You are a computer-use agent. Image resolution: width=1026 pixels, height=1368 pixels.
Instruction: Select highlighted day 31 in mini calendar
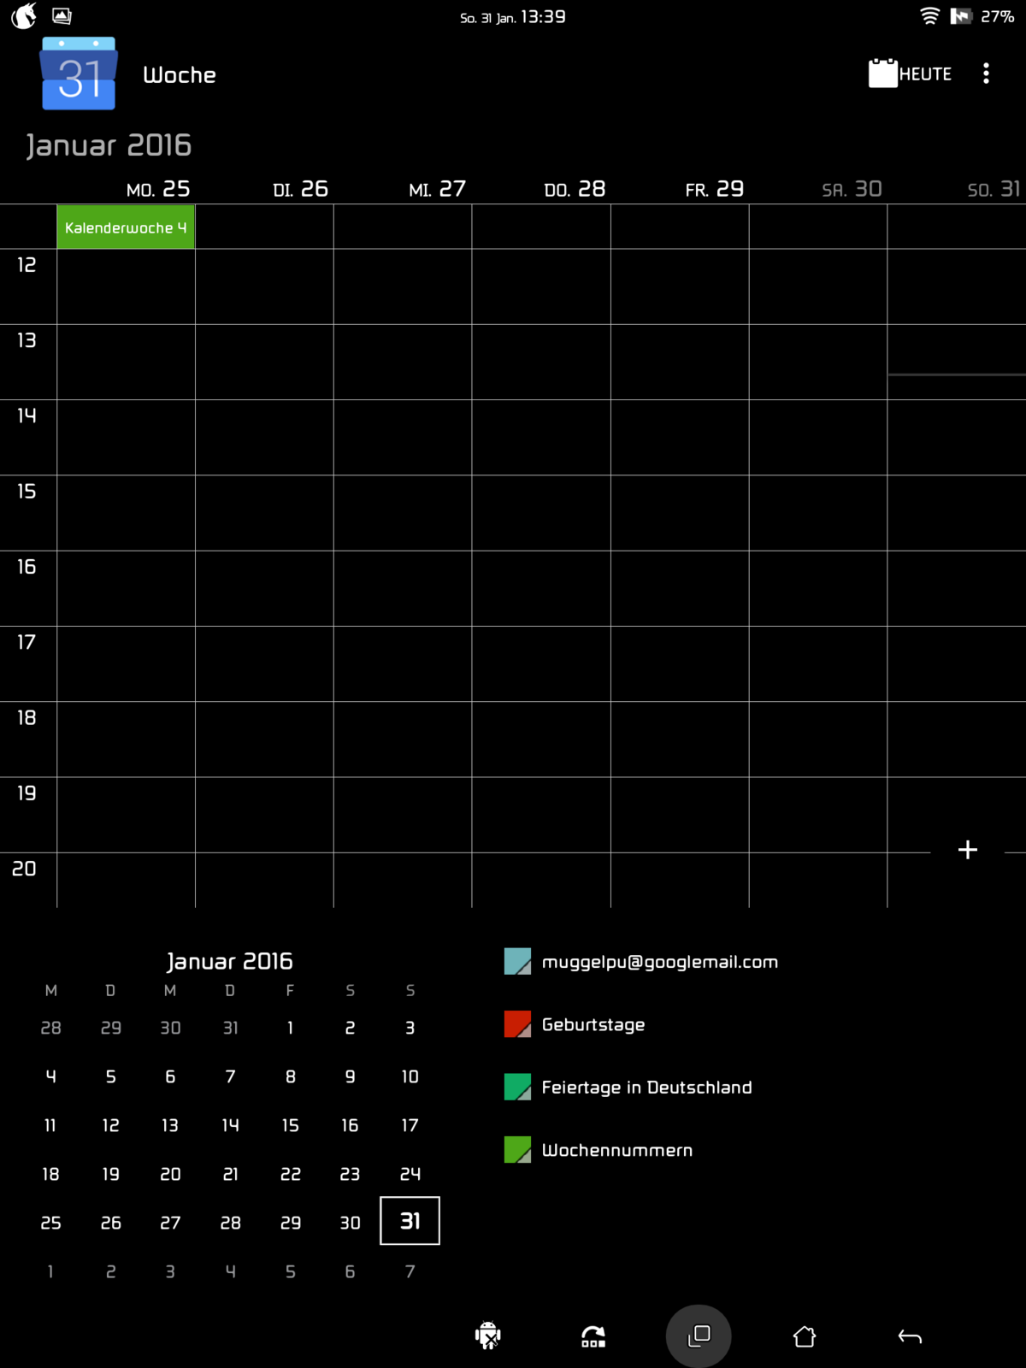[410, 1221]
